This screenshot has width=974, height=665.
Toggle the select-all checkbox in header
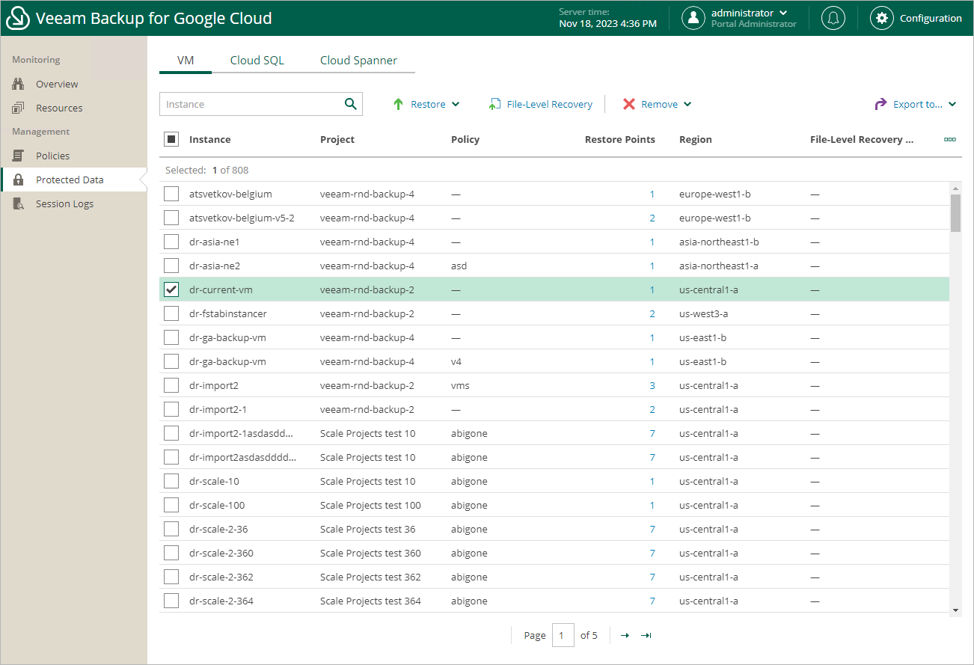coord(171,139)
